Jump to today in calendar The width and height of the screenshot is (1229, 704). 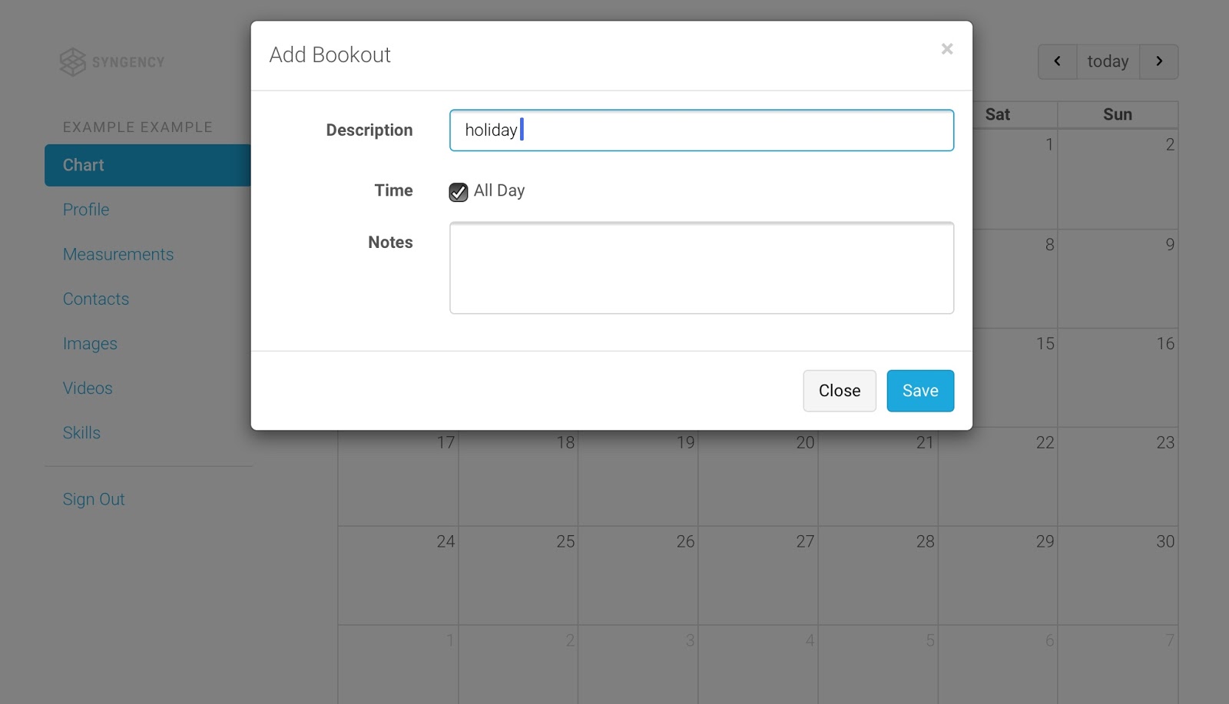[1108, 61]
